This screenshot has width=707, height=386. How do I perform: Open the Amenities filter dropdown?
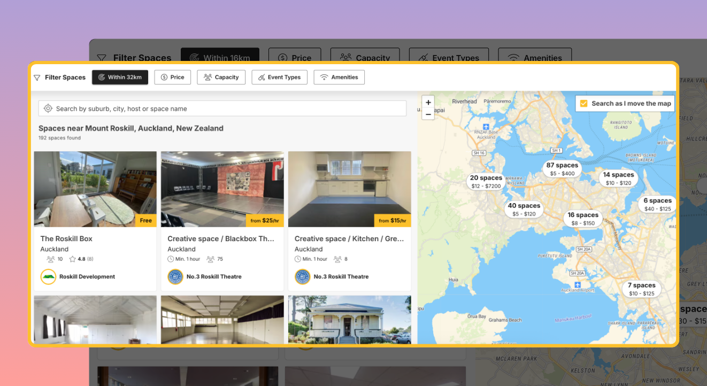tap(339, 77)
